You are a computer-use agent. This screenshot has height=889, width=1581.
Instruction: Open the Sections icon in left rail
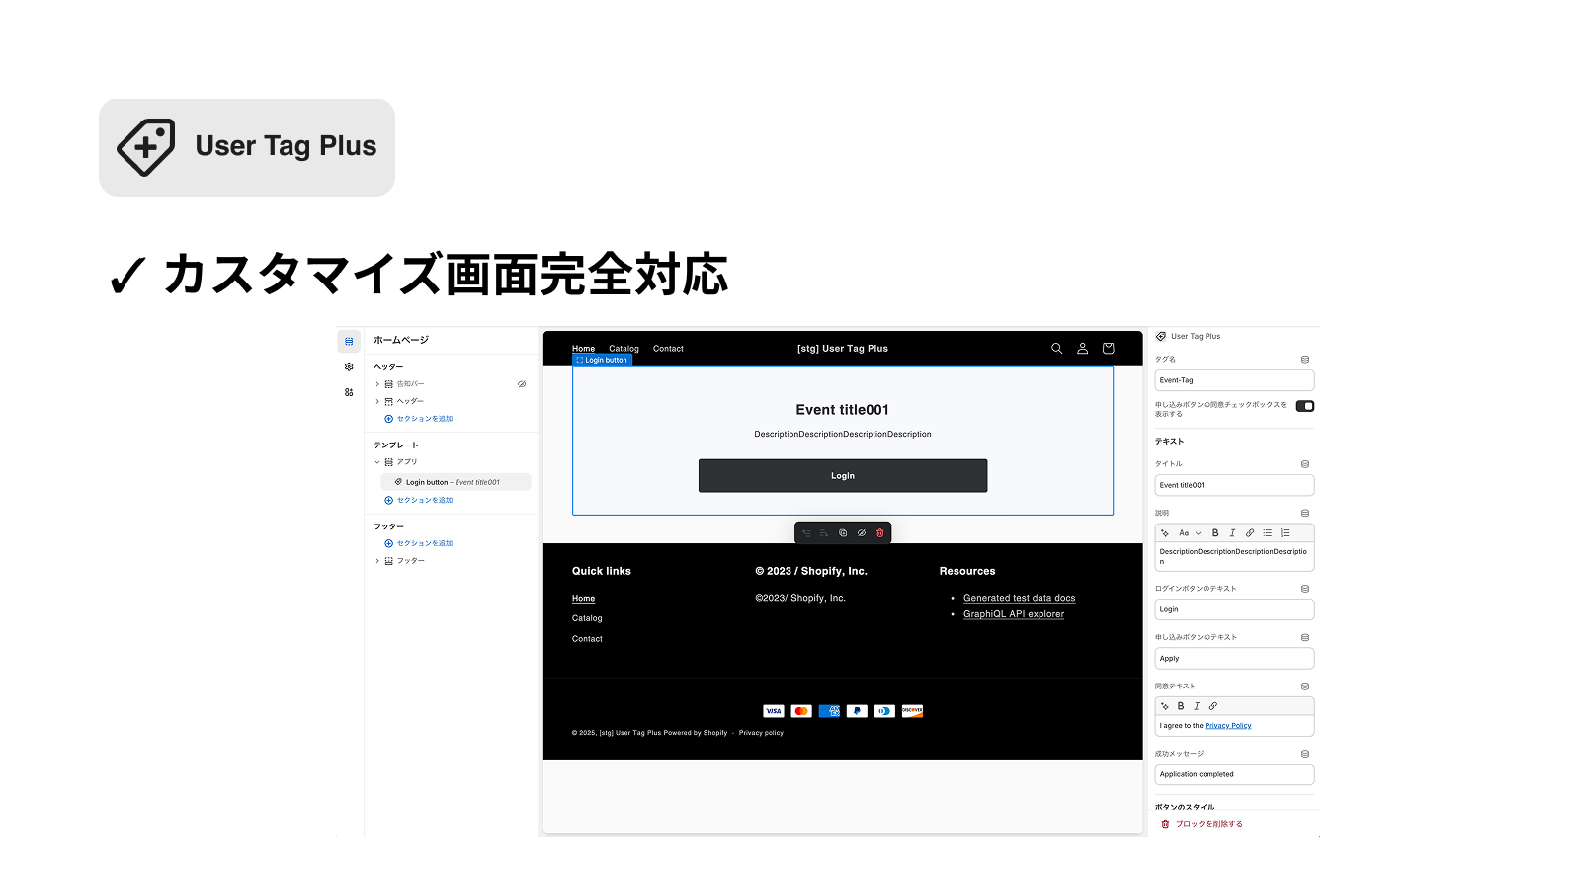349,341
